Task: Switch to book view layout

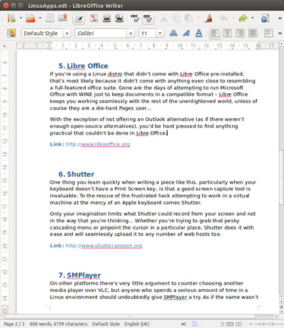Action: tap(238, 324)
